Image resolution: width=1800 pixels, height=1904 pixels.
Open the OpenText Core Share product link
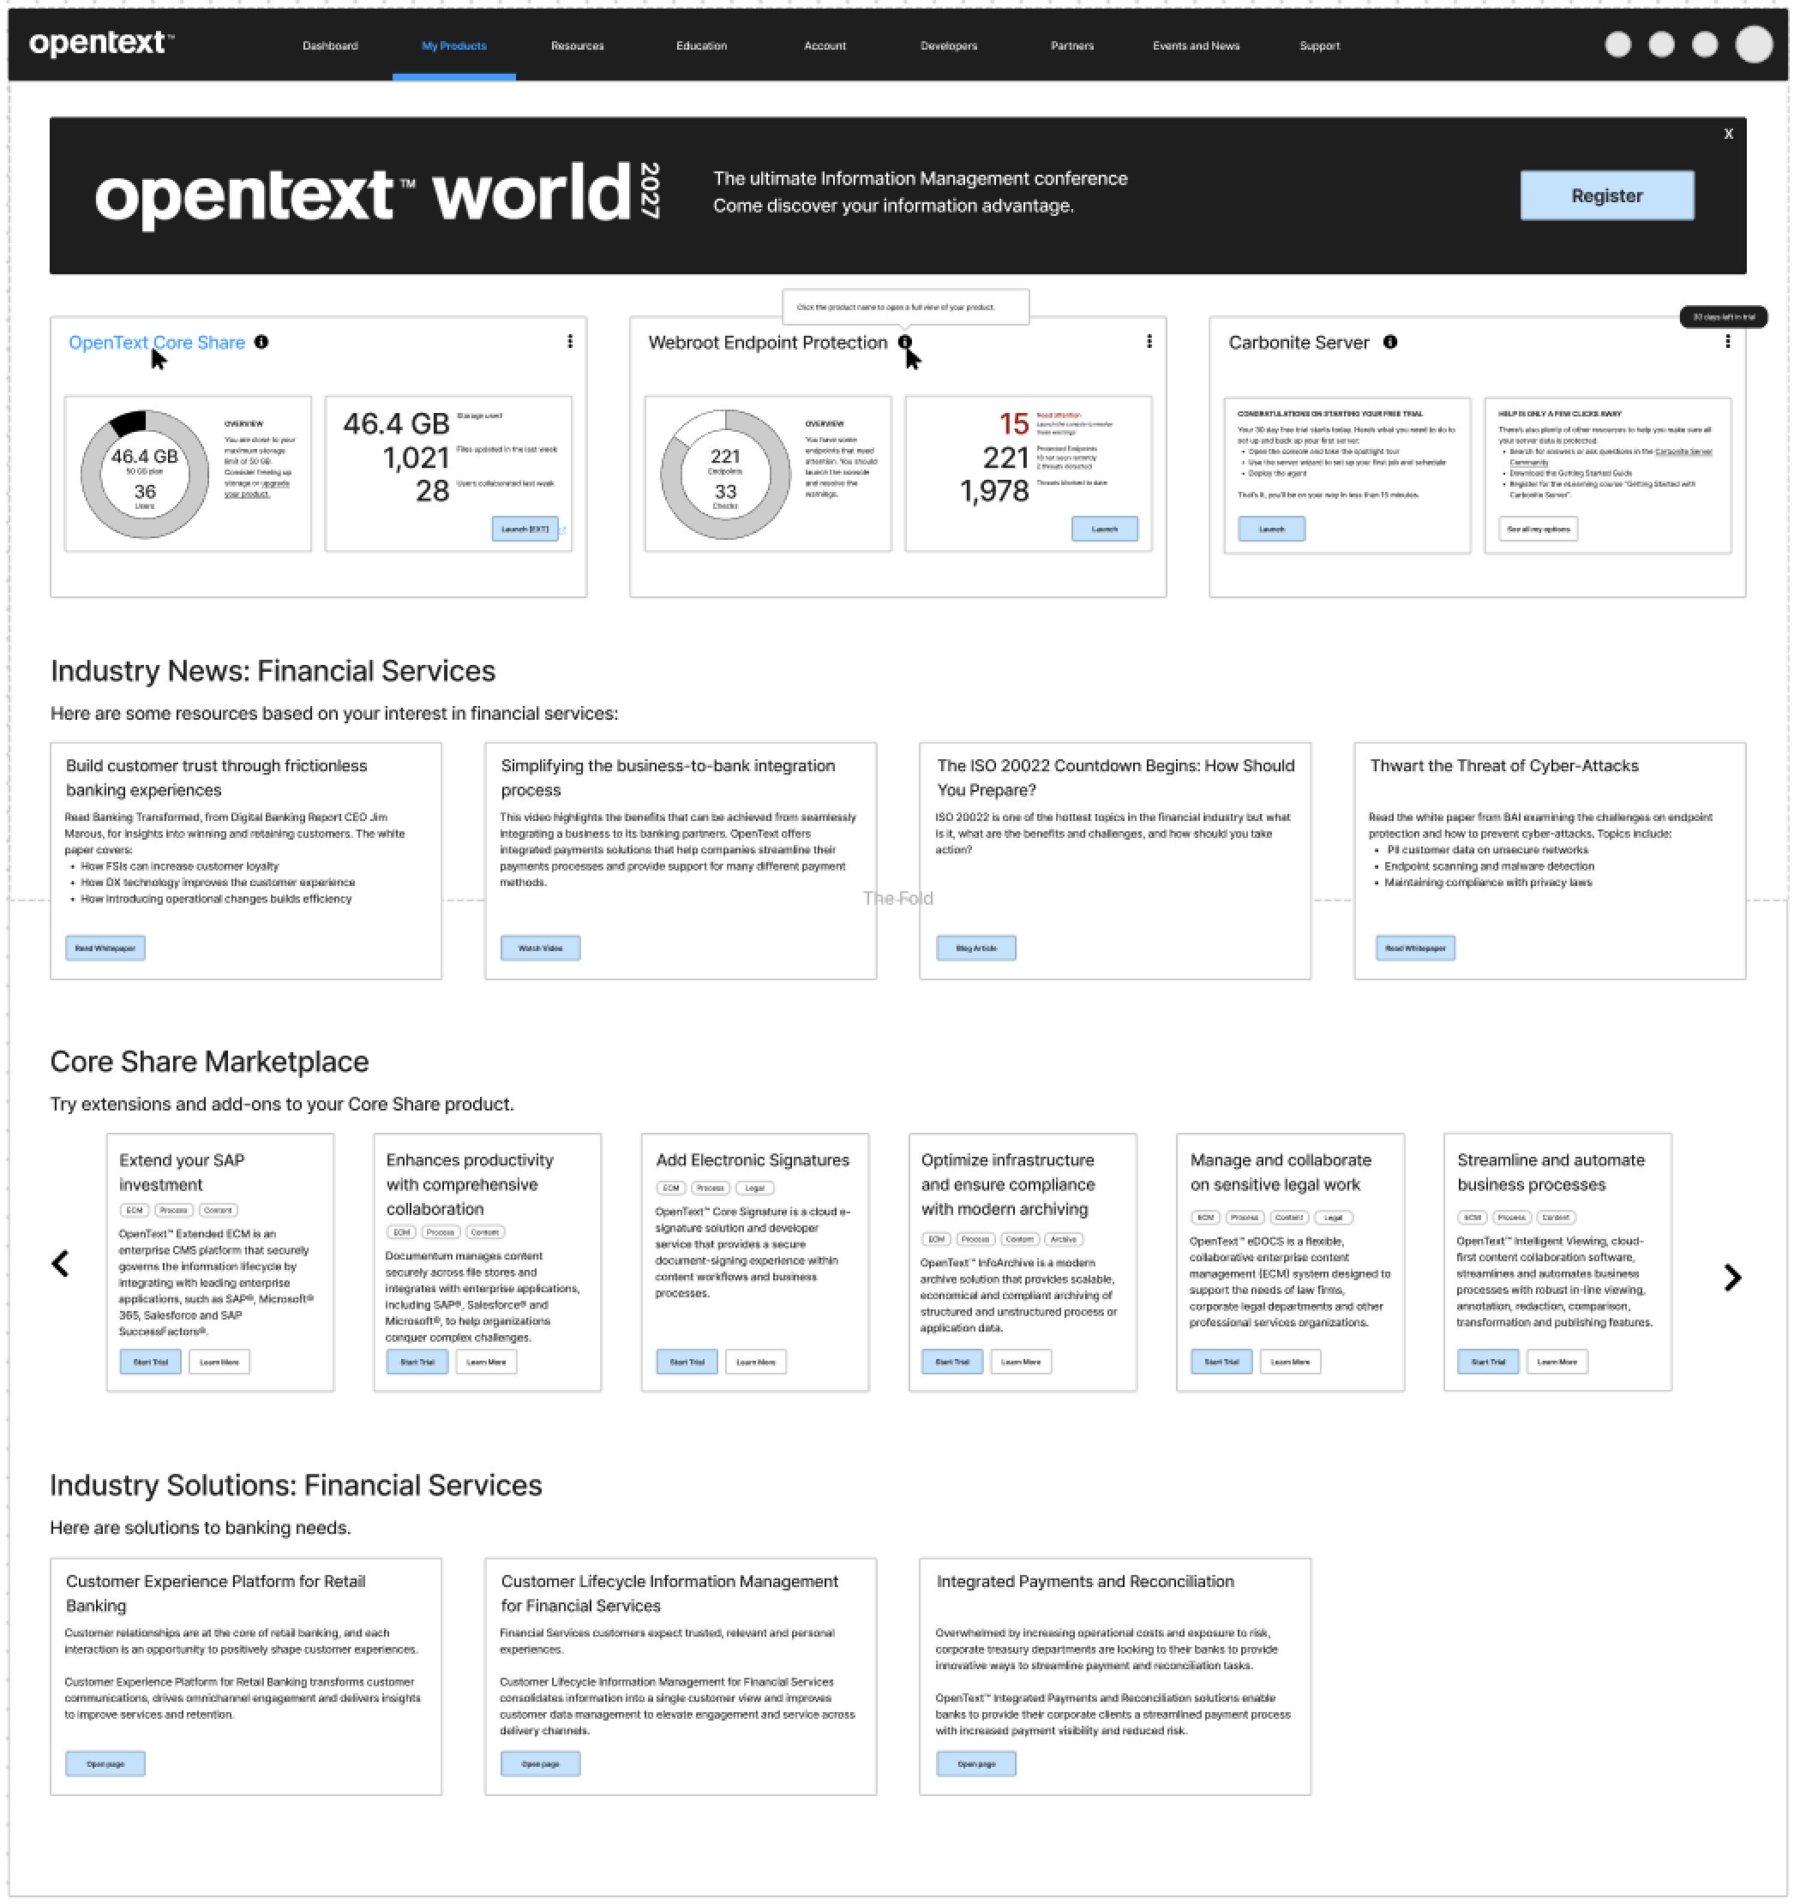[x=156, y=343]
